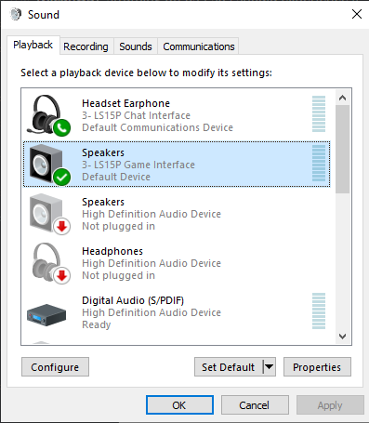This screenshot has width=369, height=423.
Task: Click the Sound window title bar icon
Action: pyautogui.click(x=16, y=14)
